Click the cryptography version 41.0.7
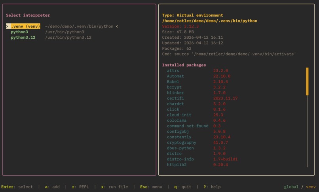 click(x=220, y=143)
